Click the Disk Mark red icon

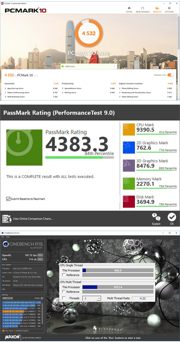tap(129, 201)
